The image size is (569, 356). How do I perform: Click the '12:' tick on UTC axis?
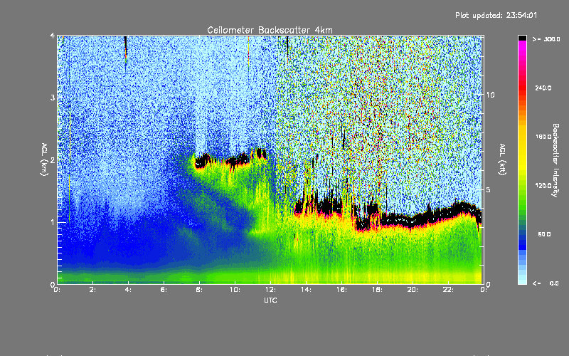pyautogui.click(x=270, y=290)
